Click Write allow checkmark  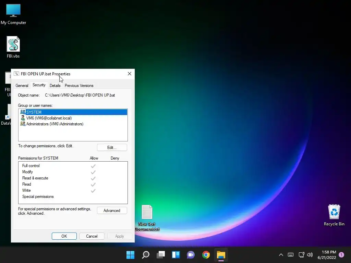(x=93, y=191)
